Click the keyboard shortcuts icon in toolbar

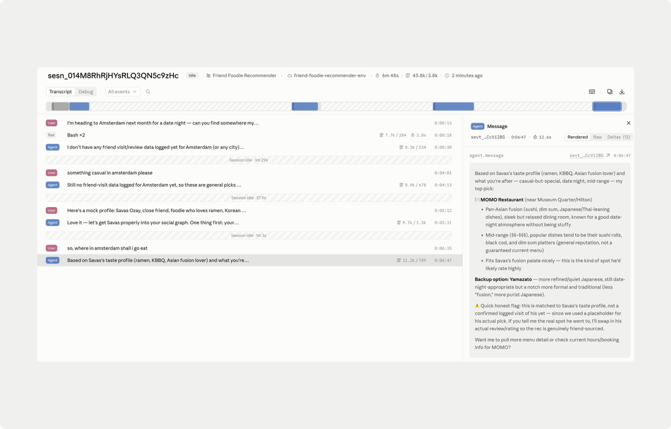click(592, 92)
